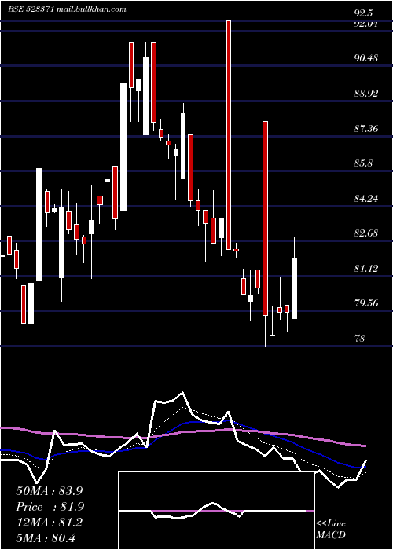Click the 78 price level label
The image size is (393, 550).
360,339
